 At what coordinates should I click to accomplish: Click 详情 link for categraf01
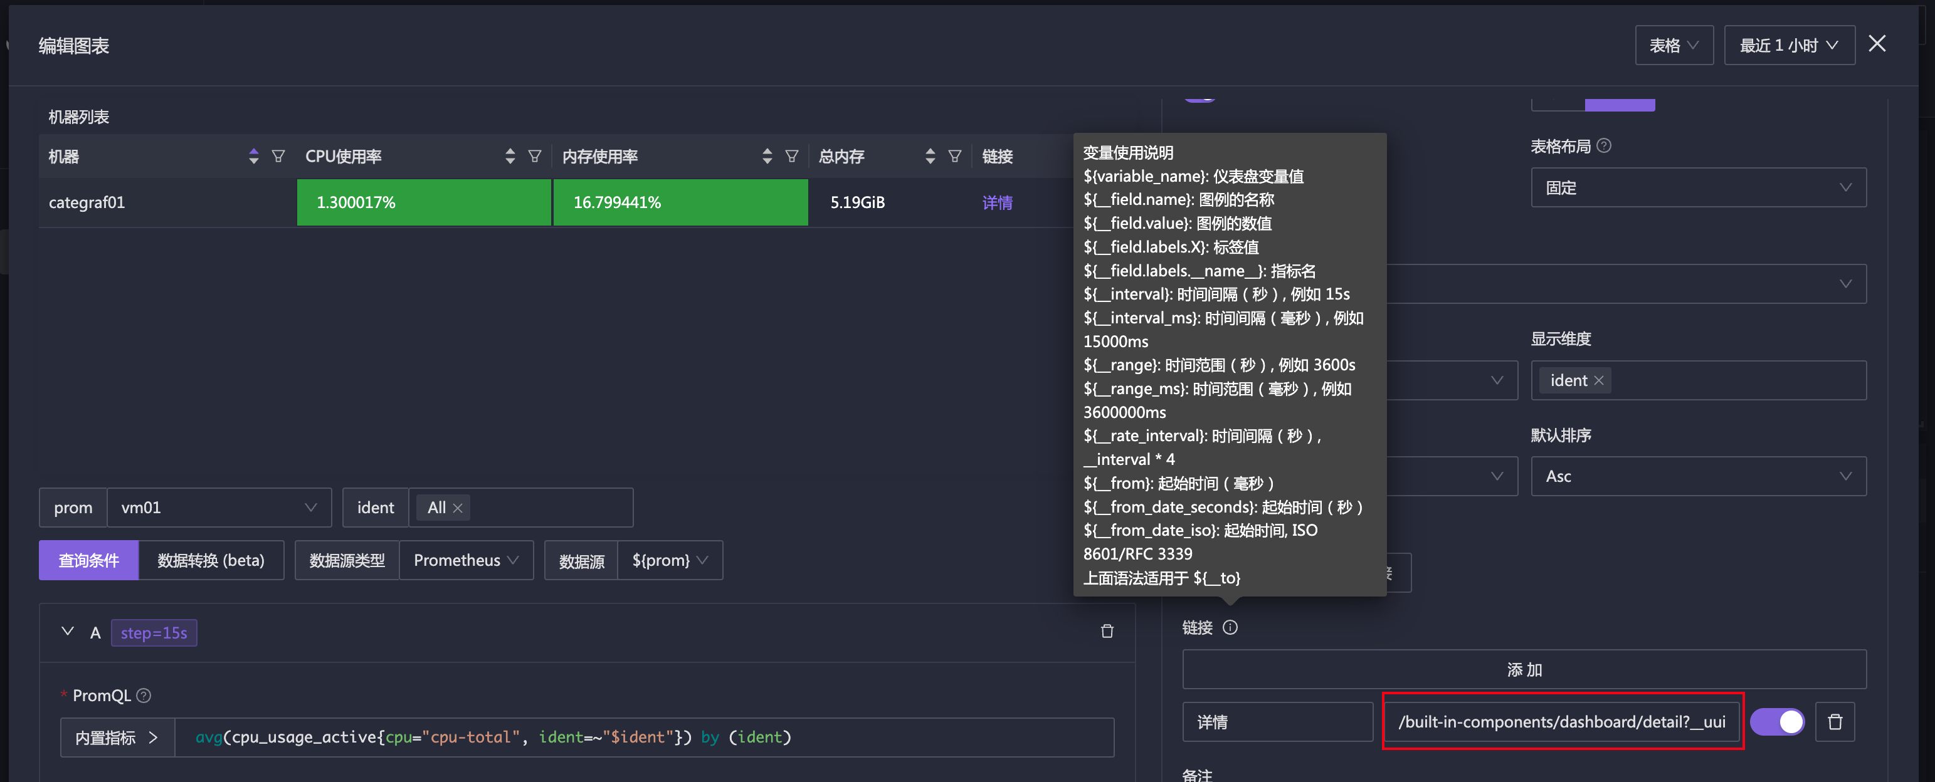coord(997,201)
